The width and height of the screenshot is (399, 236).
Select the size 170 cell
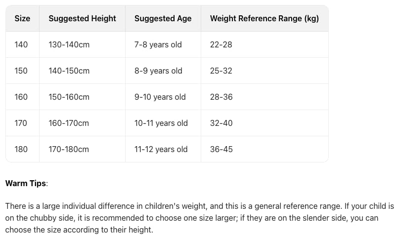(x=21, y=123)
